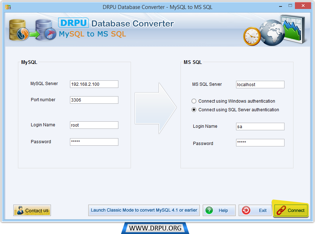Click the 'MySQL' group box heading
This screenshot has height=234, width=315.
coord(29,62)
